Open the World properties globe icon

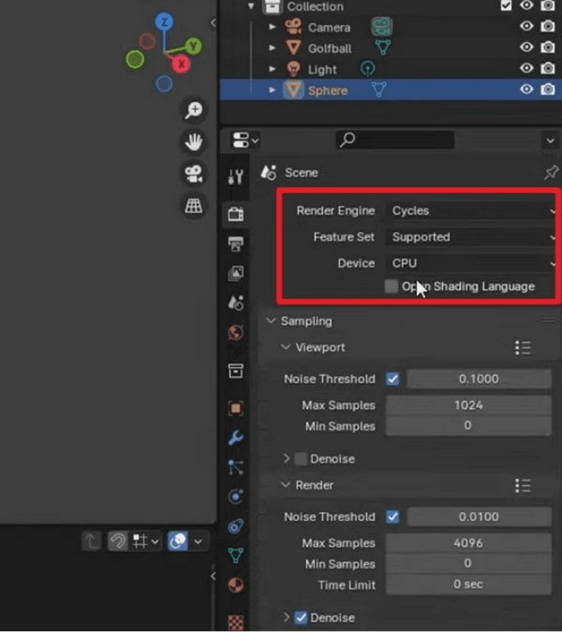click(x=236, y=333)
